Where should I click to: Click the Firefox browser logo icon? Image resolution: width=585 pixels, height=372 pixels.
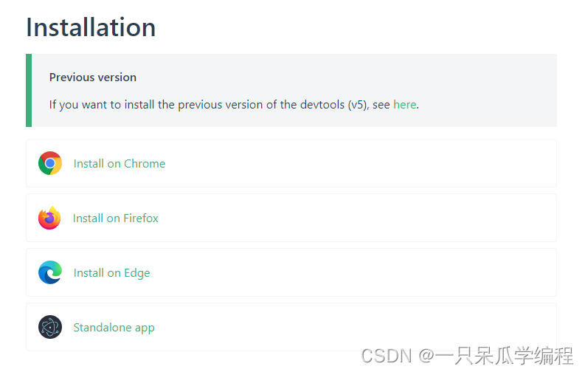49,218
